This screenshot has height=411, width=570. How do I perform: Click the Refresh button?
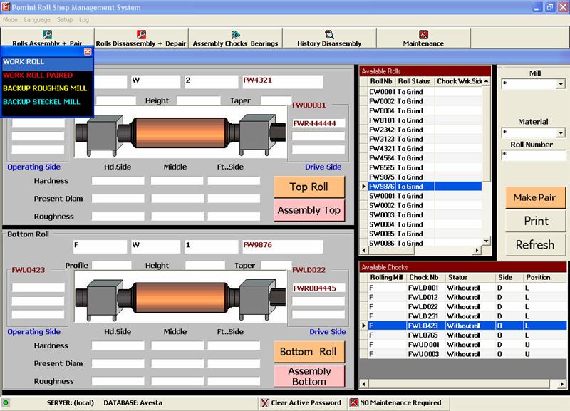click(535, 245)
